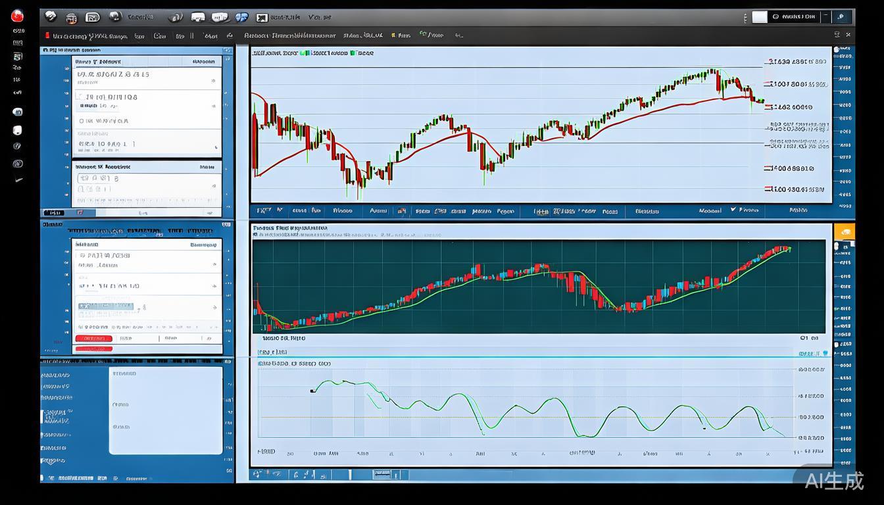Expand the first row arrow in the top-left list panel

pyautogui.click(x=214, y=82)
